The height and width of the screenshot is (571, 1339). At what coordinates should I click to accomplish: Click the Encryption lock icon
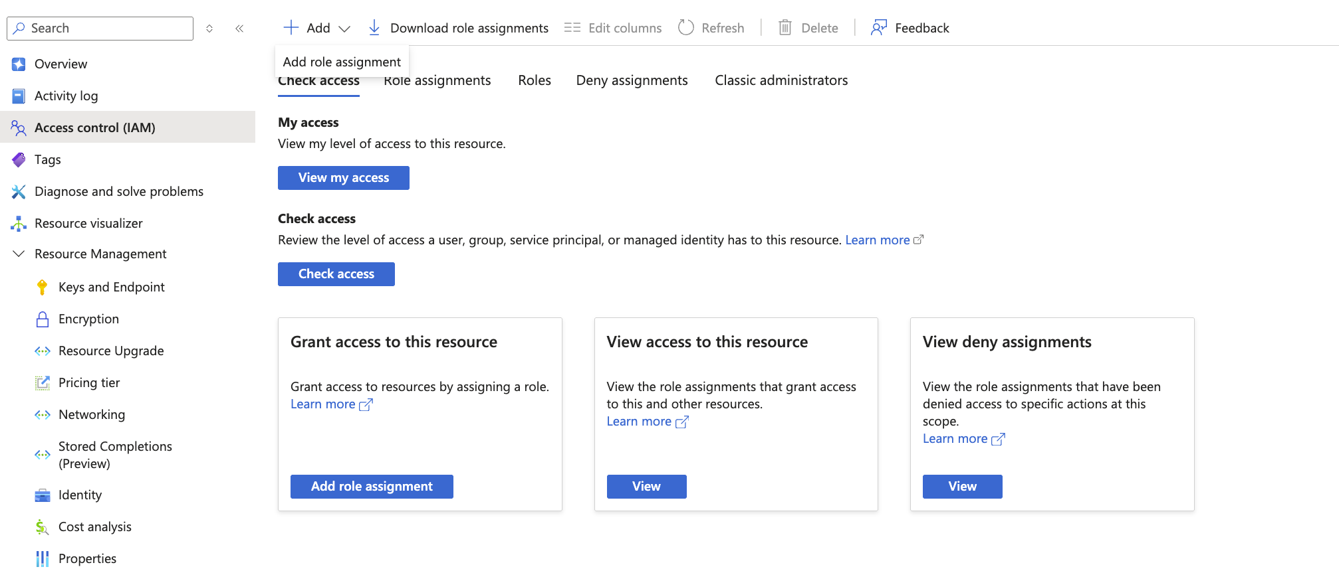tap(43, 319)
